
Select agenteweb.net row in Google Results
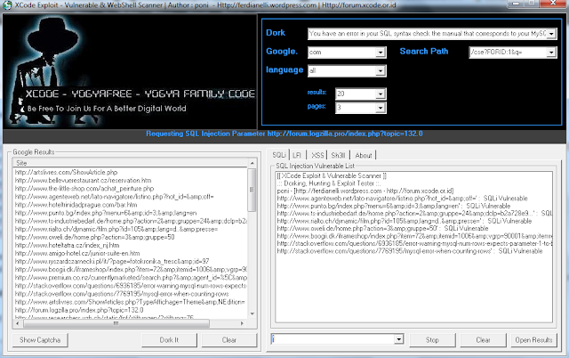[x=115, y=197]
